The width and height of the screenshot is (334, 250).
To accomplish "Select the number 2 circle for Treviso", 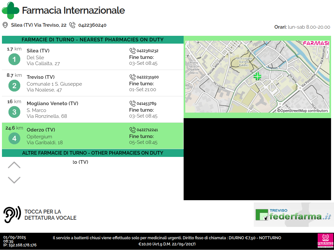I will [14, 86].
